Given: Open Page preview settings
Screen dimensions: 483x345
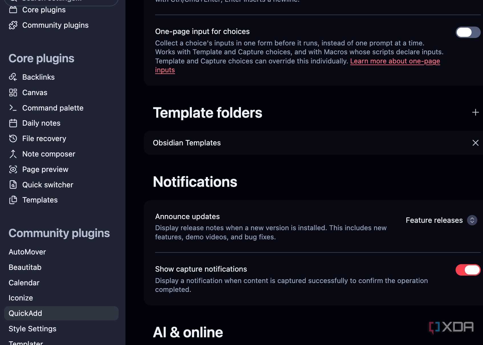Looking at the screenshot, I should [61, 169].
